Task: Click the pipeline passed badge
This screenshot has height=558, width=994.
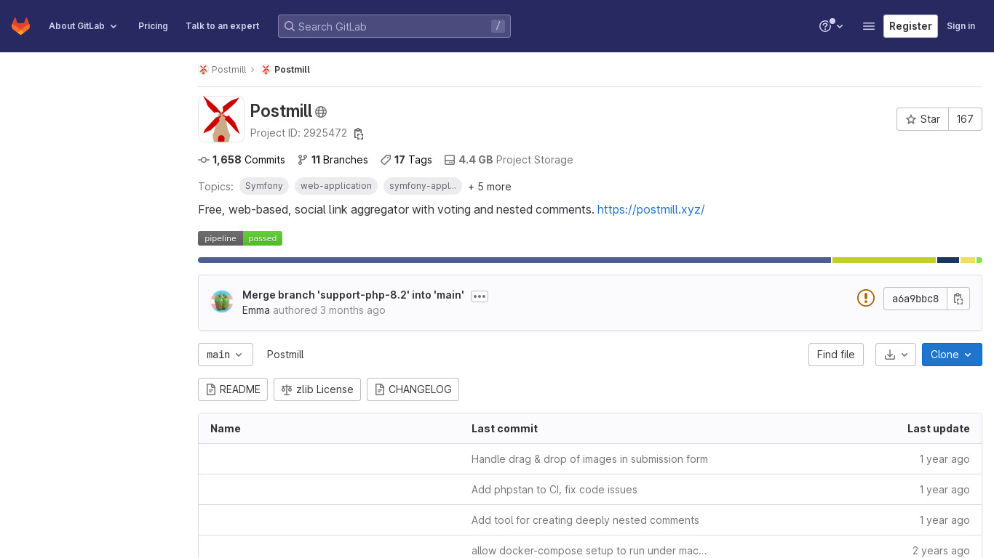Action: [240, 238]
